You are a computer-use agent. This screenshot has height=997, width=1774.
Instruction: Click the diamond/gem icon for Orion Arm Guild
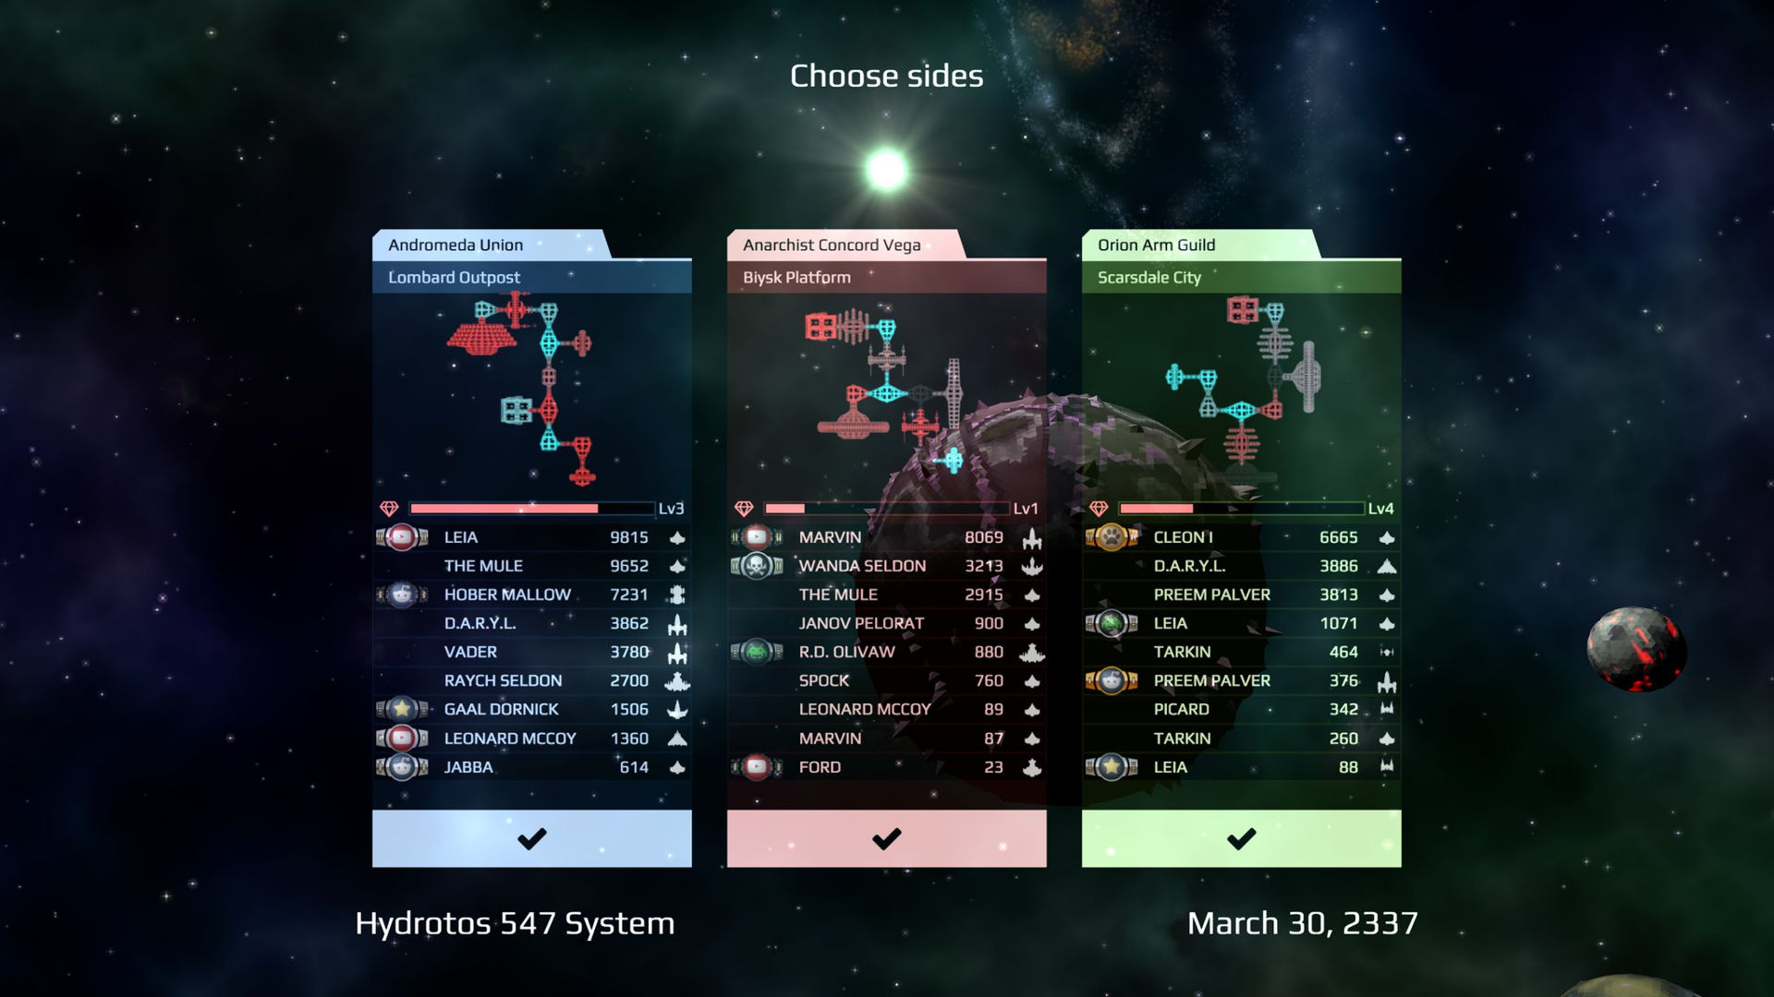click(x=1098, y=508)
